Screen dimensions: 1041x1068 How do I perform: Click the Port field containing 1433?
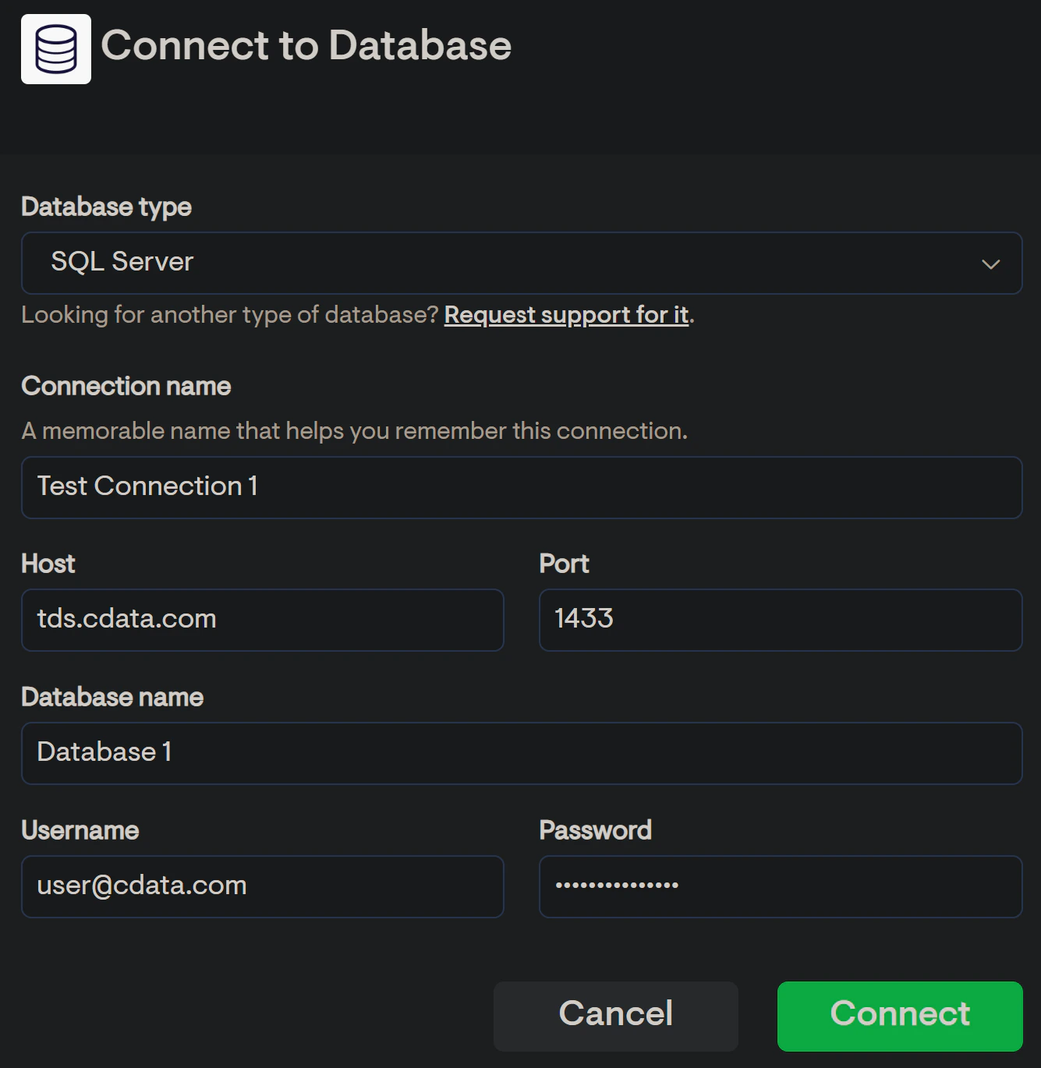pyautogui.click(x=780, y=620)
